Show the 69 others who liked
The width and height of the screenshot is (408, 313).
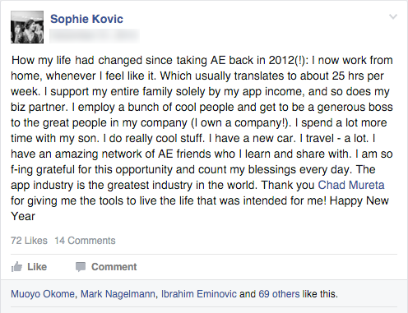click(x=279, y=294)
